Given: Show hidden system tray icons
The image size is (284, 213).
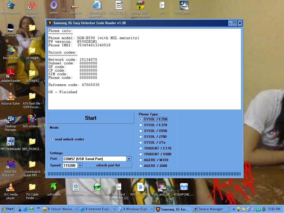Looking at the screenshot, I should coord(234,209).
